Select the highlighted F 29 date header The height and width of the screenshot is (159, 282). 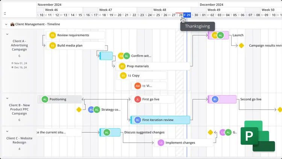tap(187, 15)
